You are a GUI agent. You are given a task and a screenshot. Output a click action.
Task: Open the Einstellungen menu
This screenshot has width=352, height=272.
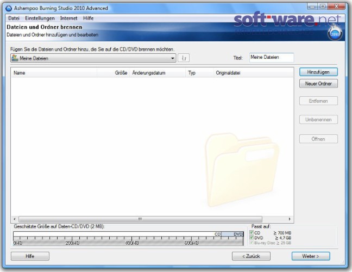coord(40,18)
